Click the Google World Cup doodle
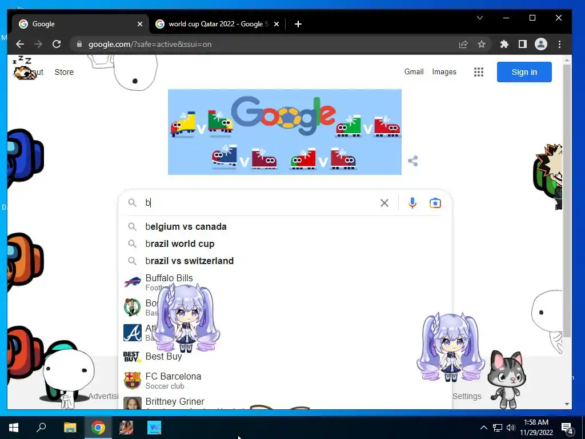585x439 pixels. (x=285, y=132)
